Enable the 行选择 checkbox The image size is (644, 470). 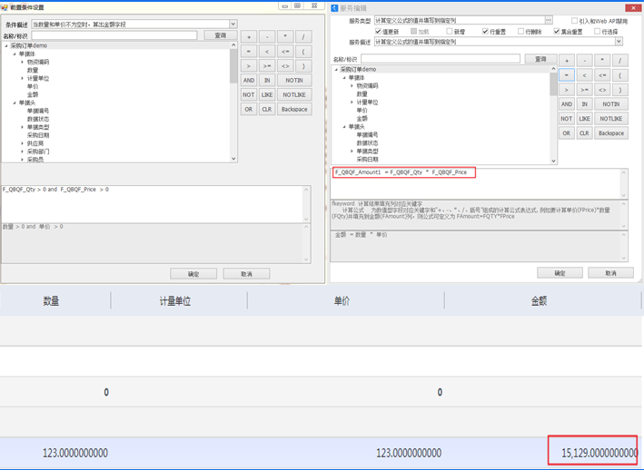pyautogui.click(x=597, y=32)
